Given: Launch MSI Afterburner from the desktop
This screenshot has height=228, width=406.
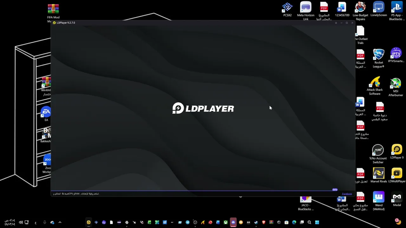Looking at the screenshot, I should click(396, 87).
